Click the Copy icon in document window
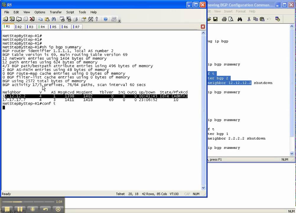 [256, 19]
